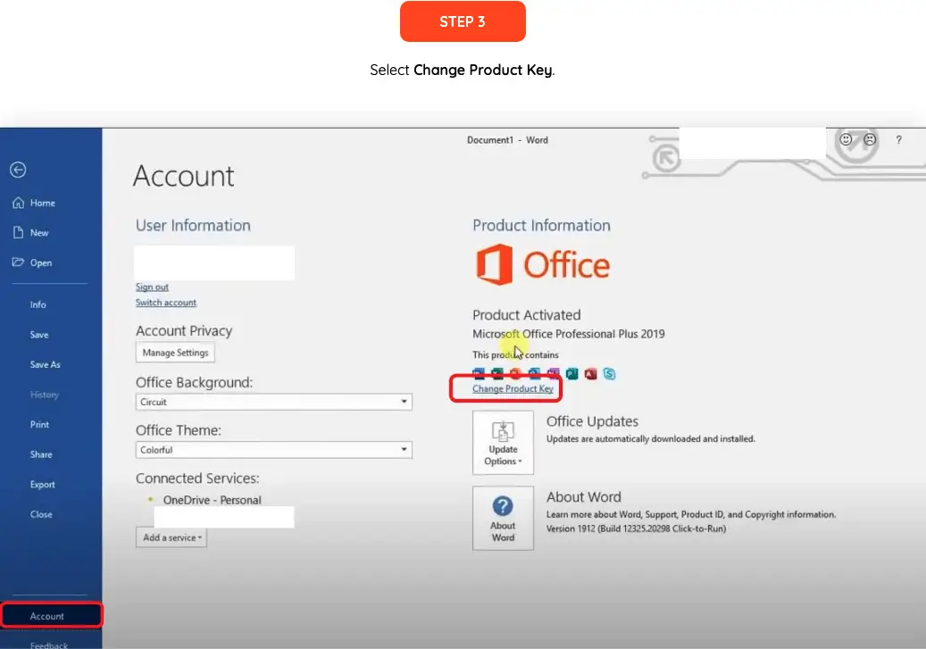Click the smiley face feedback icon

coord(846,140)
